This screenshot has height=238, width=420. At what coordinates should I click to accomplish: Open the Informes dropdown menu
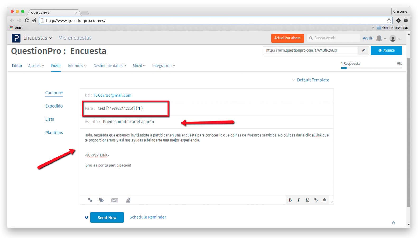pos(77,66)
